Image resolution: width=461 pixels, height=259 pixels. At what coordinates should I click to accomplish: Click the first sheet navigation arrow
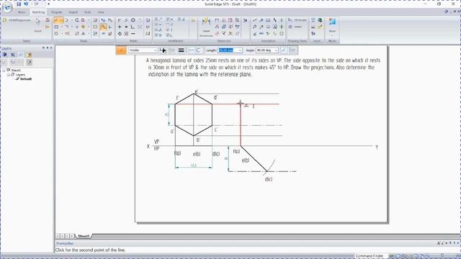(58, 236)
